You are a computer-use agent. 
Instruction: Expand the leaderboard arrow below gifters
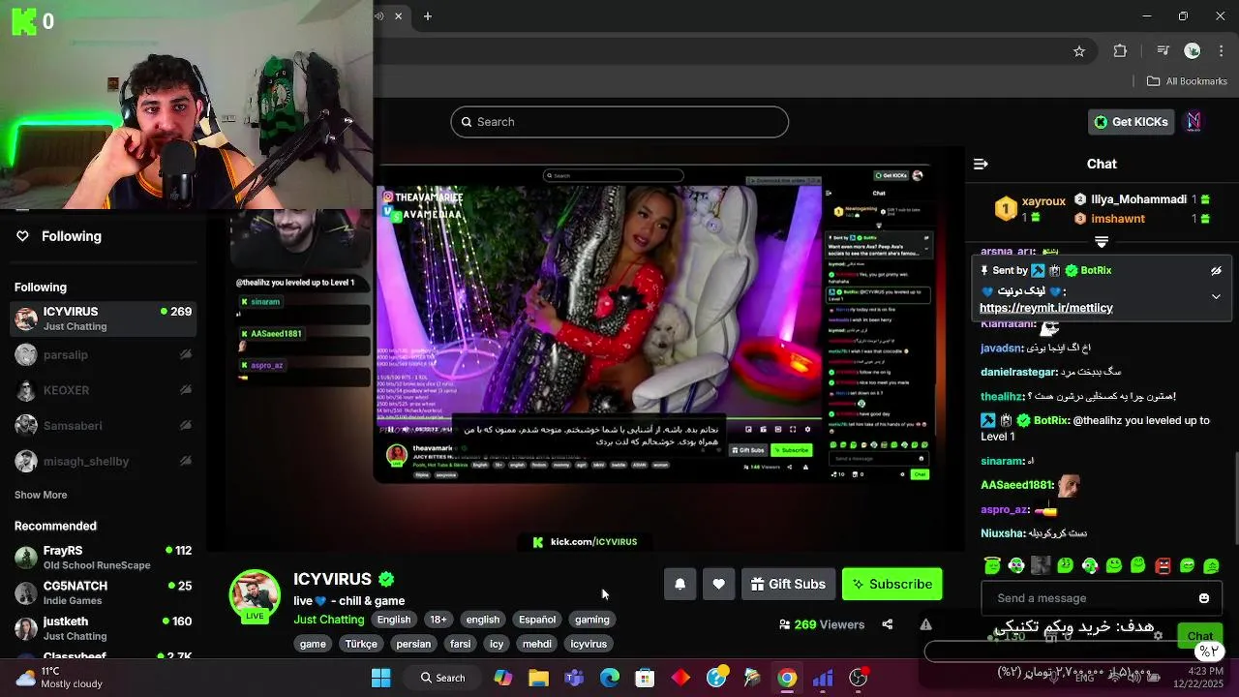click(1102, 241)
